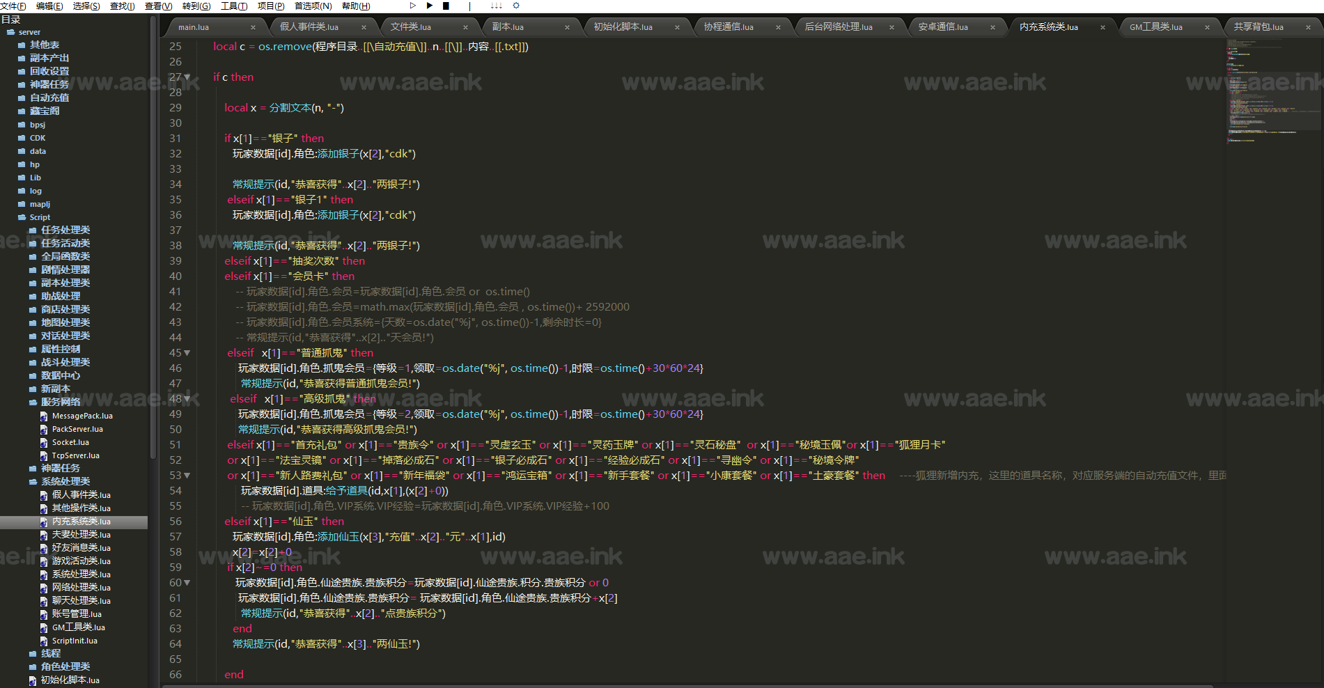
Task: Select the 自动充值 folder in the tree
Action: 49,98
